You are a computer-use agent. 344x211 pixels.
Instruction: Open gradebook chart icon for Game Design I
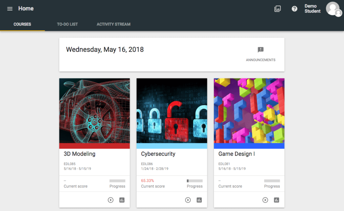276,200
